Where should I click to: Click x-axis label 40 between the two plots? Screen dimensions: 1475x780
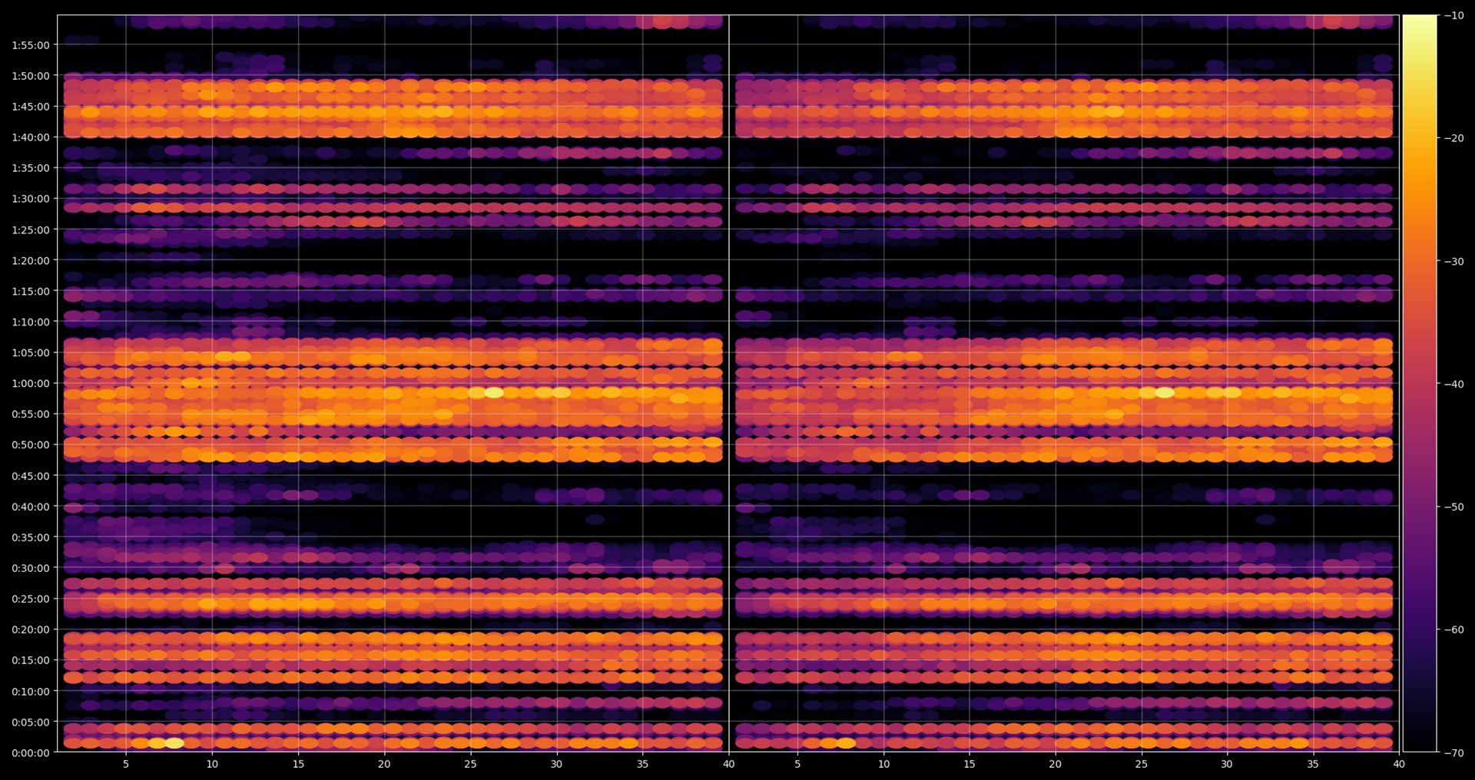point(729,764)
